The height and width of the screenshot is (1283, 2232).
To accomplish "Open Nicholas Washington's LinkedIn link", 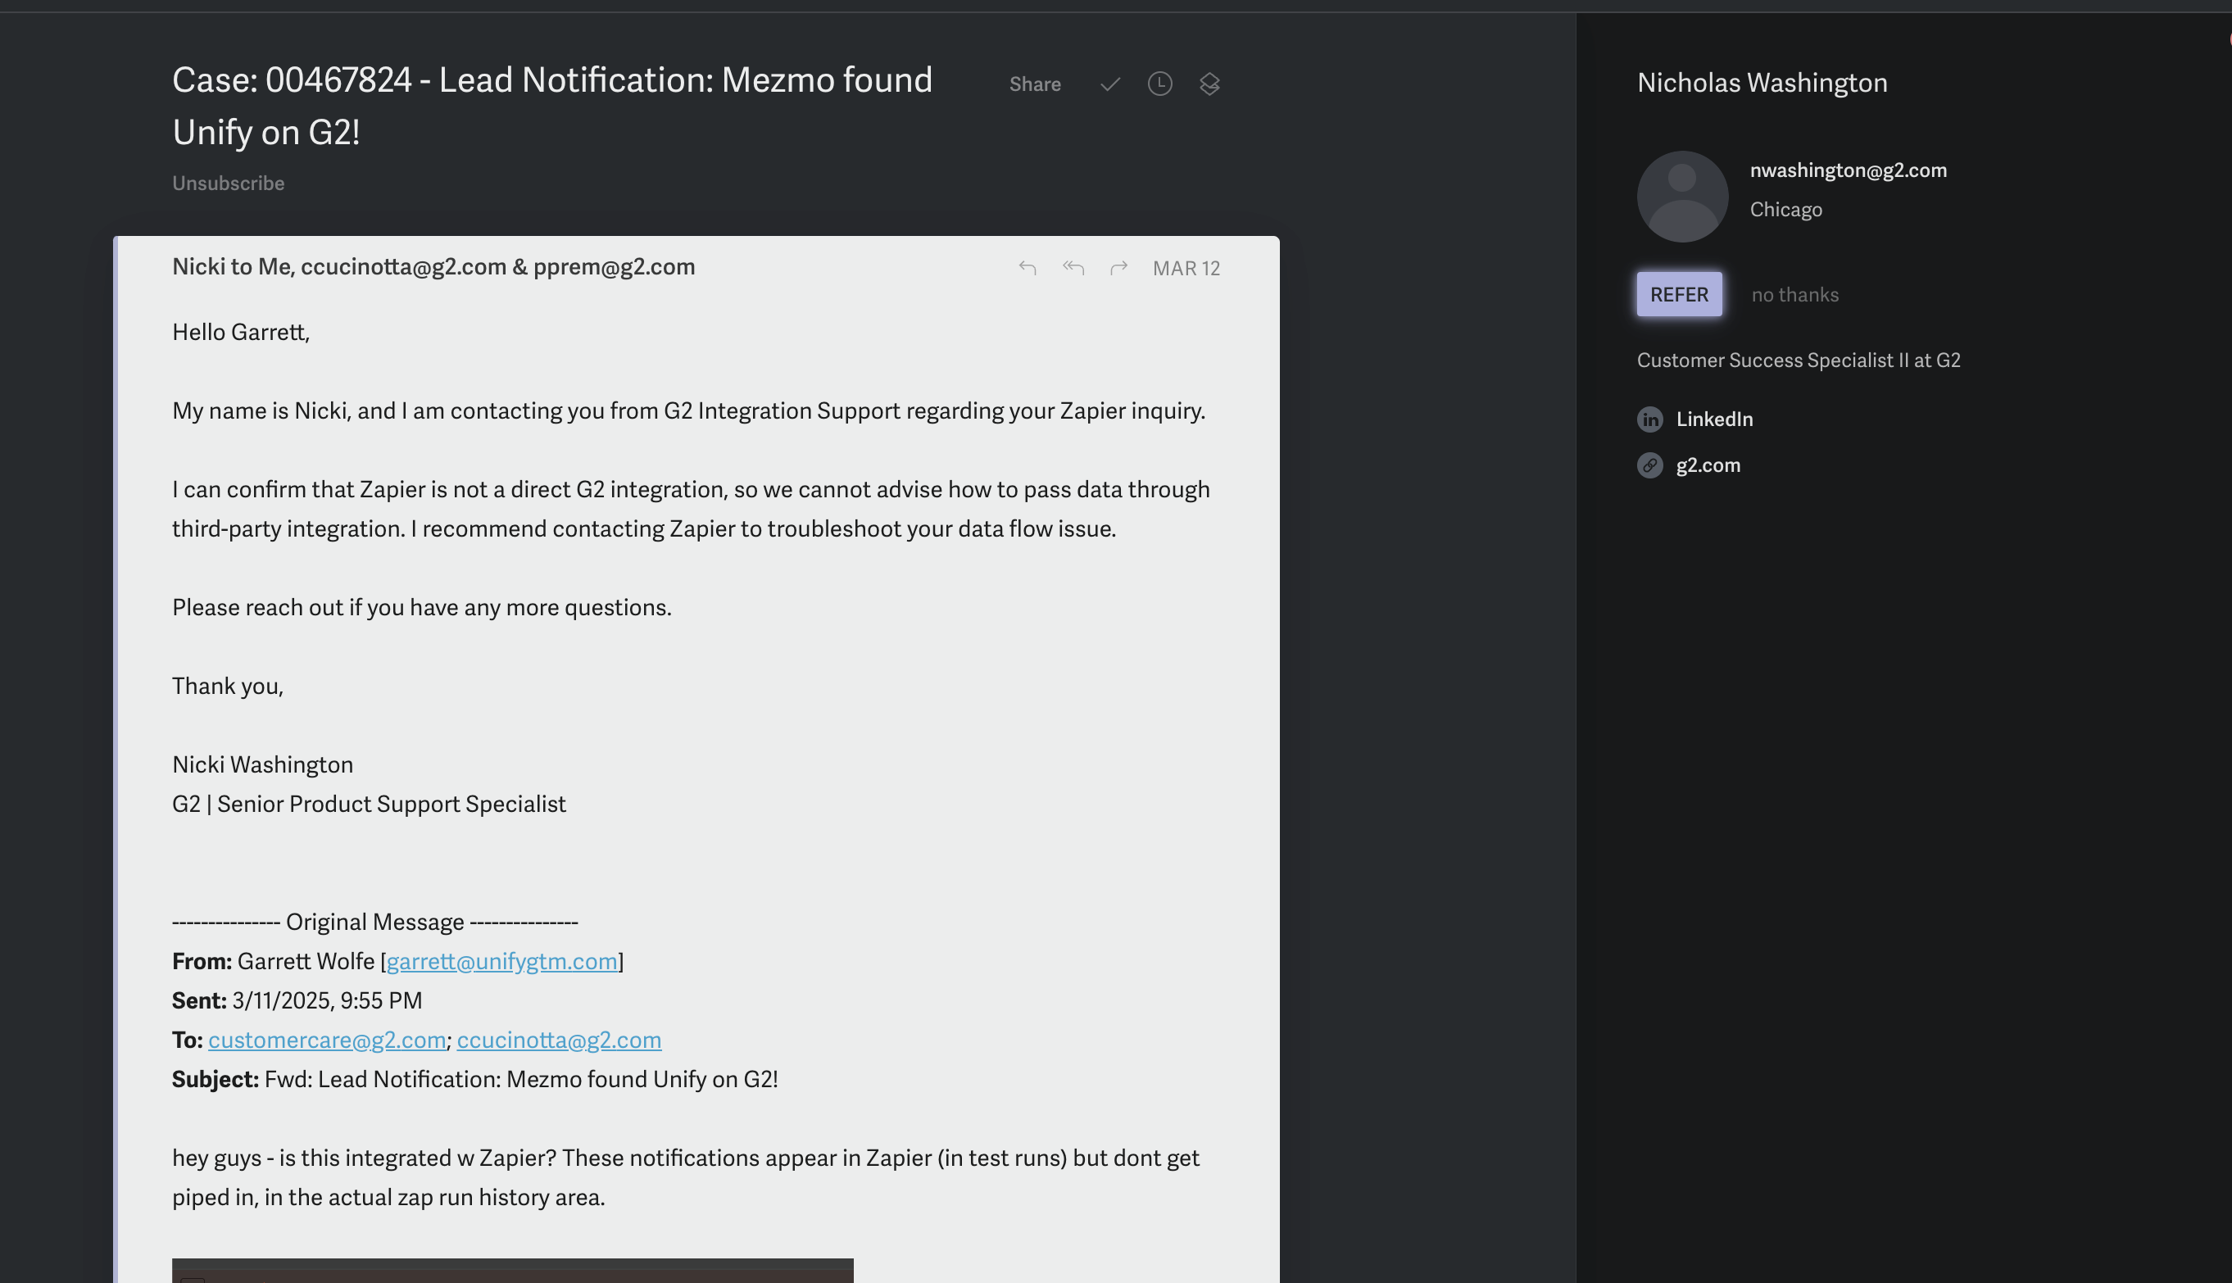I will [x=1714, y=419].
